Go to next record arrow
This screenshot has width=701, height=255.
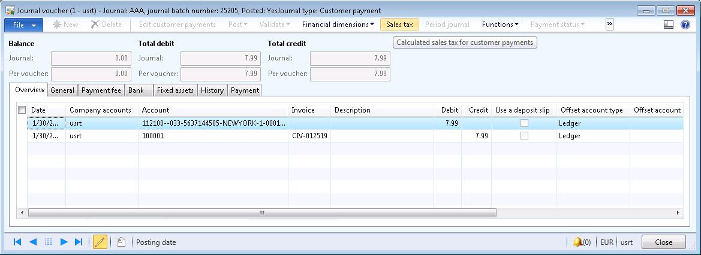pos(64,242)
